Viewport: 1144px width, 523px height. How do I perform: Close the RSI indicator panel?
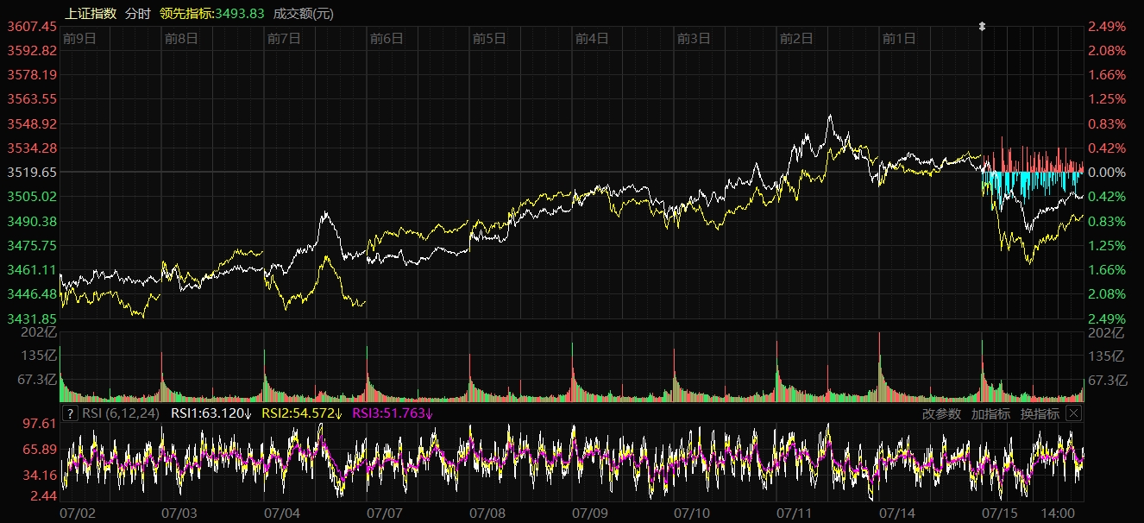click(1073, 413)
